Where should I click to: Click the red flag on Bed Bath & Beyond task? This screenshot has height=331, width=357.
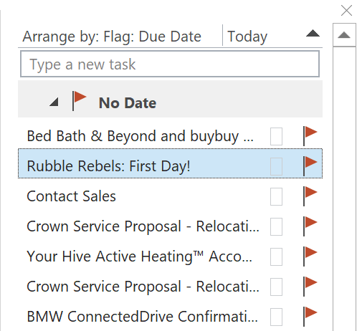click(310, 136)
